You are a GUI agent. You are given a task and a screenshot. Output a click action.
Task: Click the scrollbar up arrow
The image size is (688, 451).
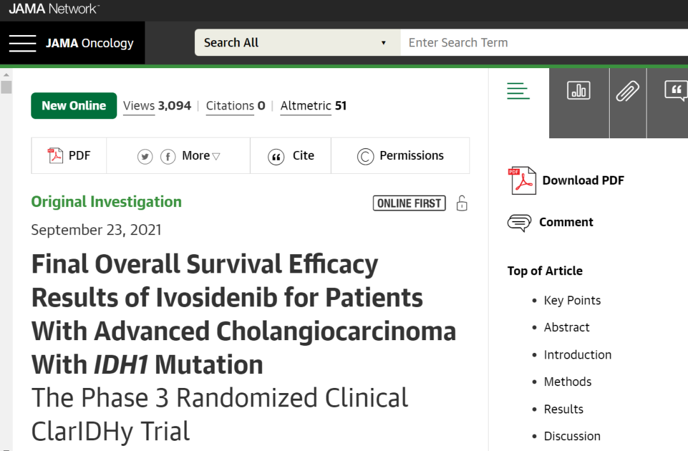pyautogui.click(x=6, y=75)
